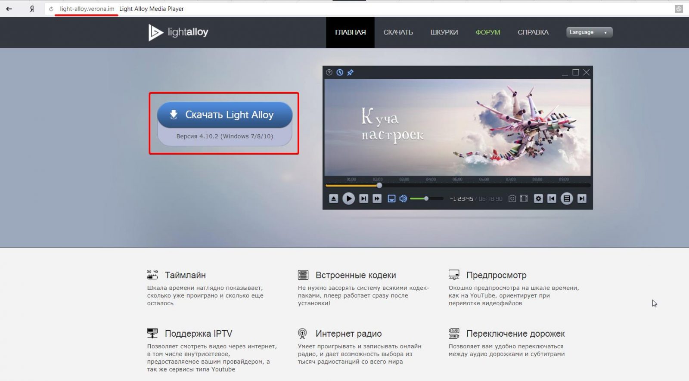Go to the СКАЧАТЬ menu item

pyautogui.click(x=398, y=32)
